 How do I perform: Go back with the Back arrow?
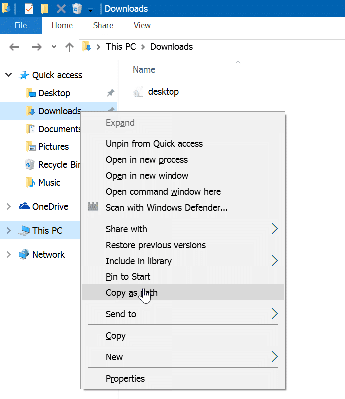point(14,47)
